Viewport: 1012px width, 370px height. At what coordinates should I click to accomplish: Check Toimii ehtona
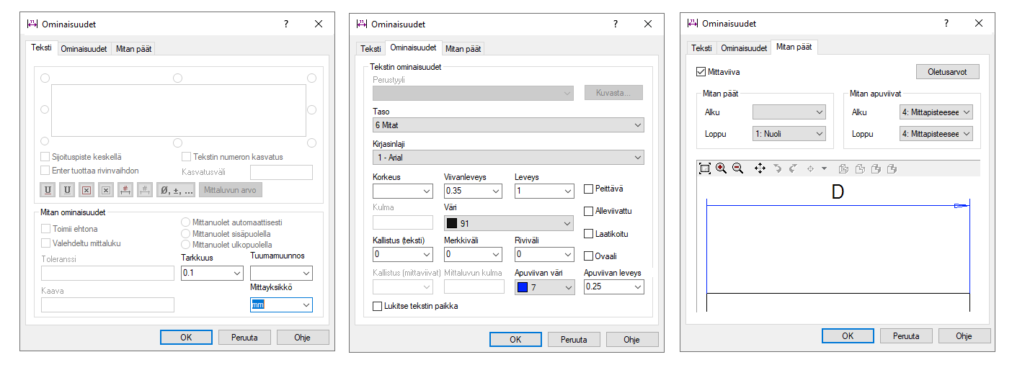coord(46,229)
